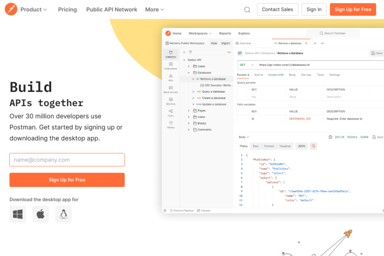Image resolution: width=384 pixels, height=256 pixels.
Task: Expand Query a database request
Action: [x=193, y=92]
